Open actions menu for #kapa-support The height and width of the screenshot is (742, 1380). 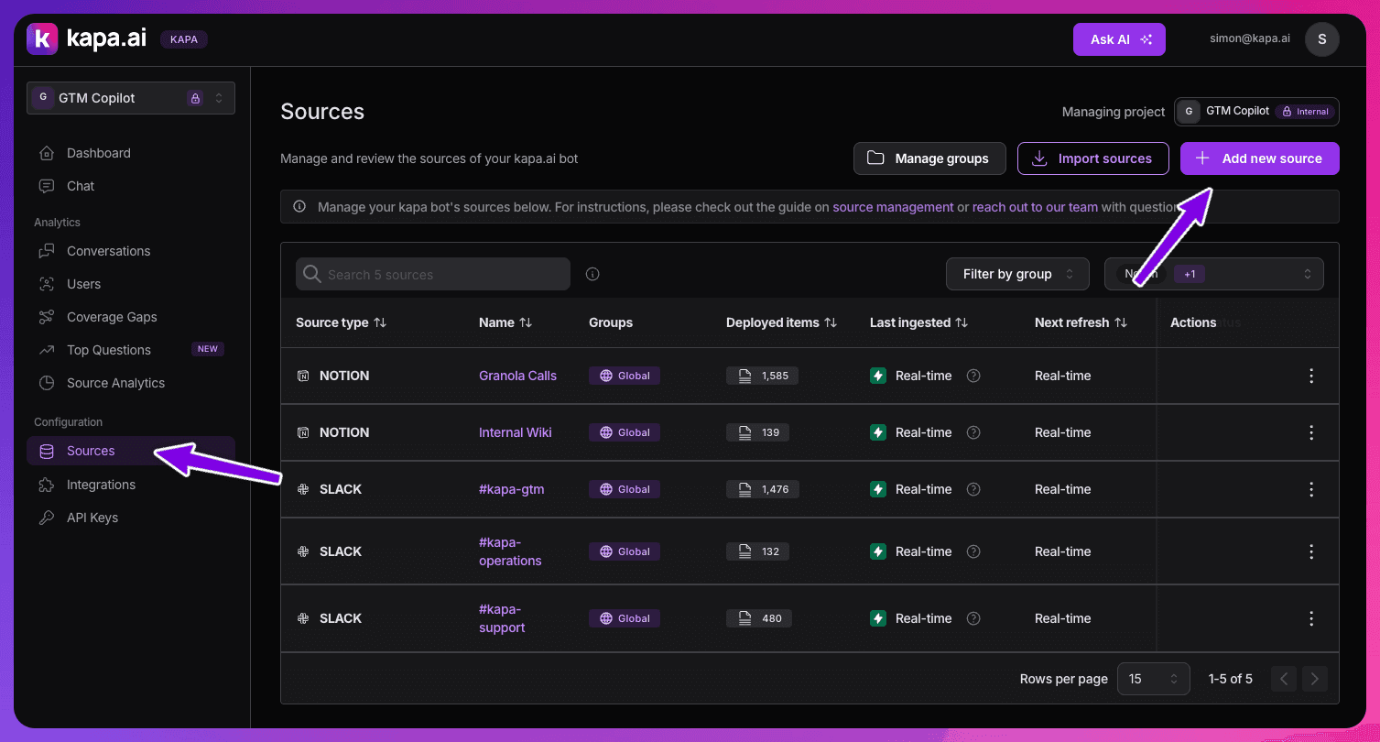click(1311, 618)
